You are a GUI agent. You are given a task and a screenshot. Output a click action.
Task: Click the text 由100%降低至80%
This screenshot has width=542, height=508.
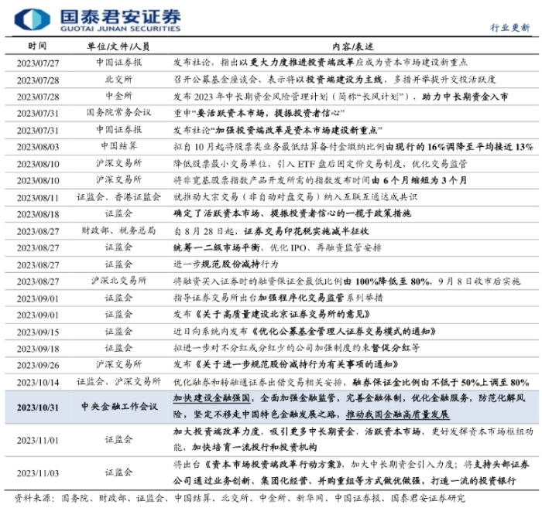[387, 281]
